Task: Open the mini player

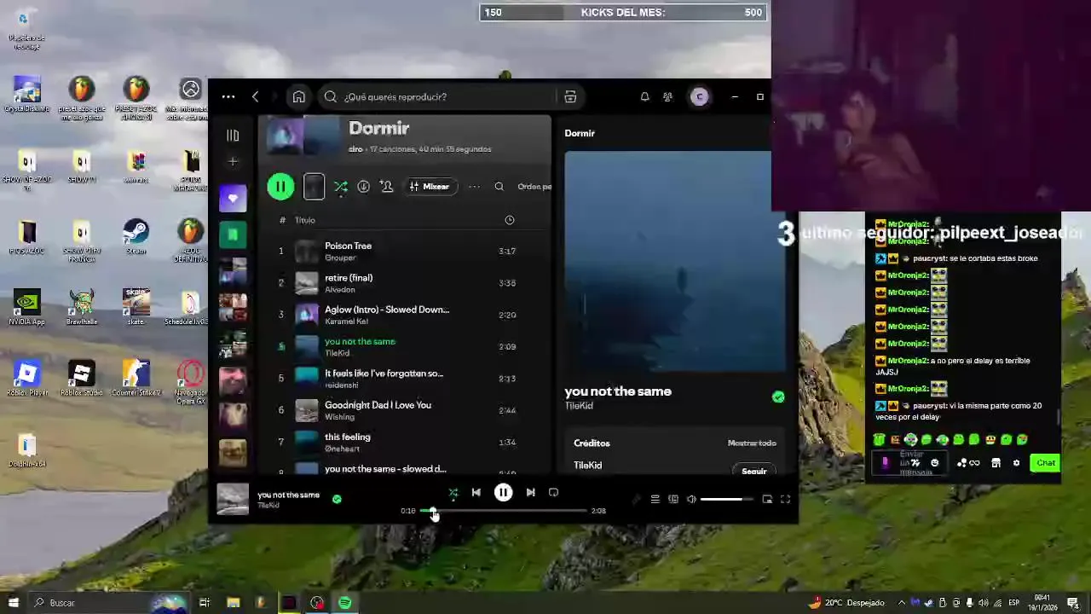Action: pyautogui.click(x=767, y=499)
